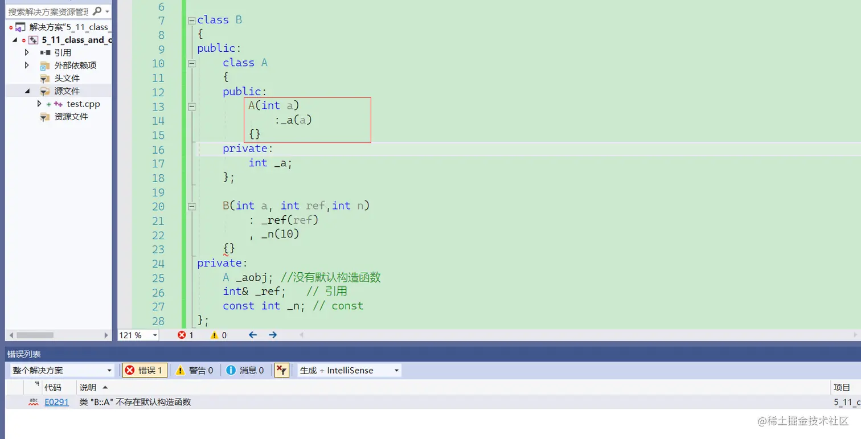Viewport: 861px width, 439px height.
Task: Collapse the A(int a) constructor outline
Action: point(192,106)
